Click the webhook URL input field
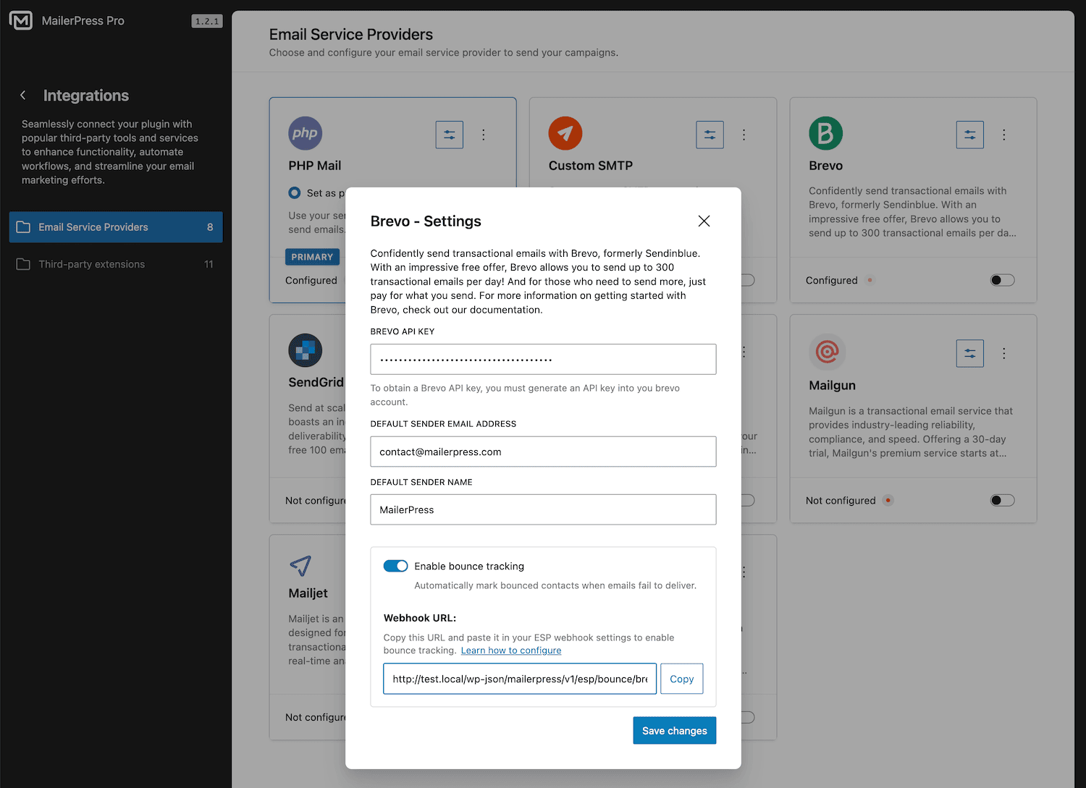The width and height of the screenshot is (1086, 788). coord(518,679)
